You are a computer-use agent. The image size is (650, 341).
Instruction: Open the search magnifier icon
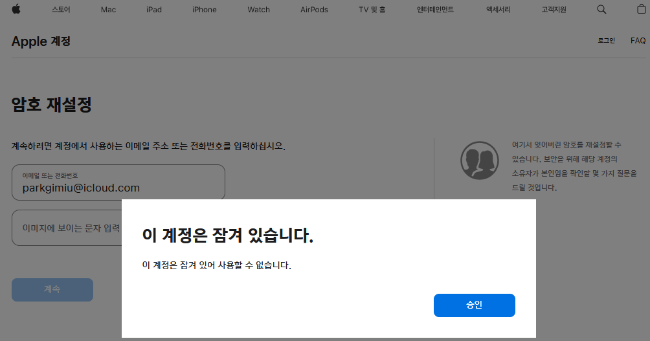[601, 10]
